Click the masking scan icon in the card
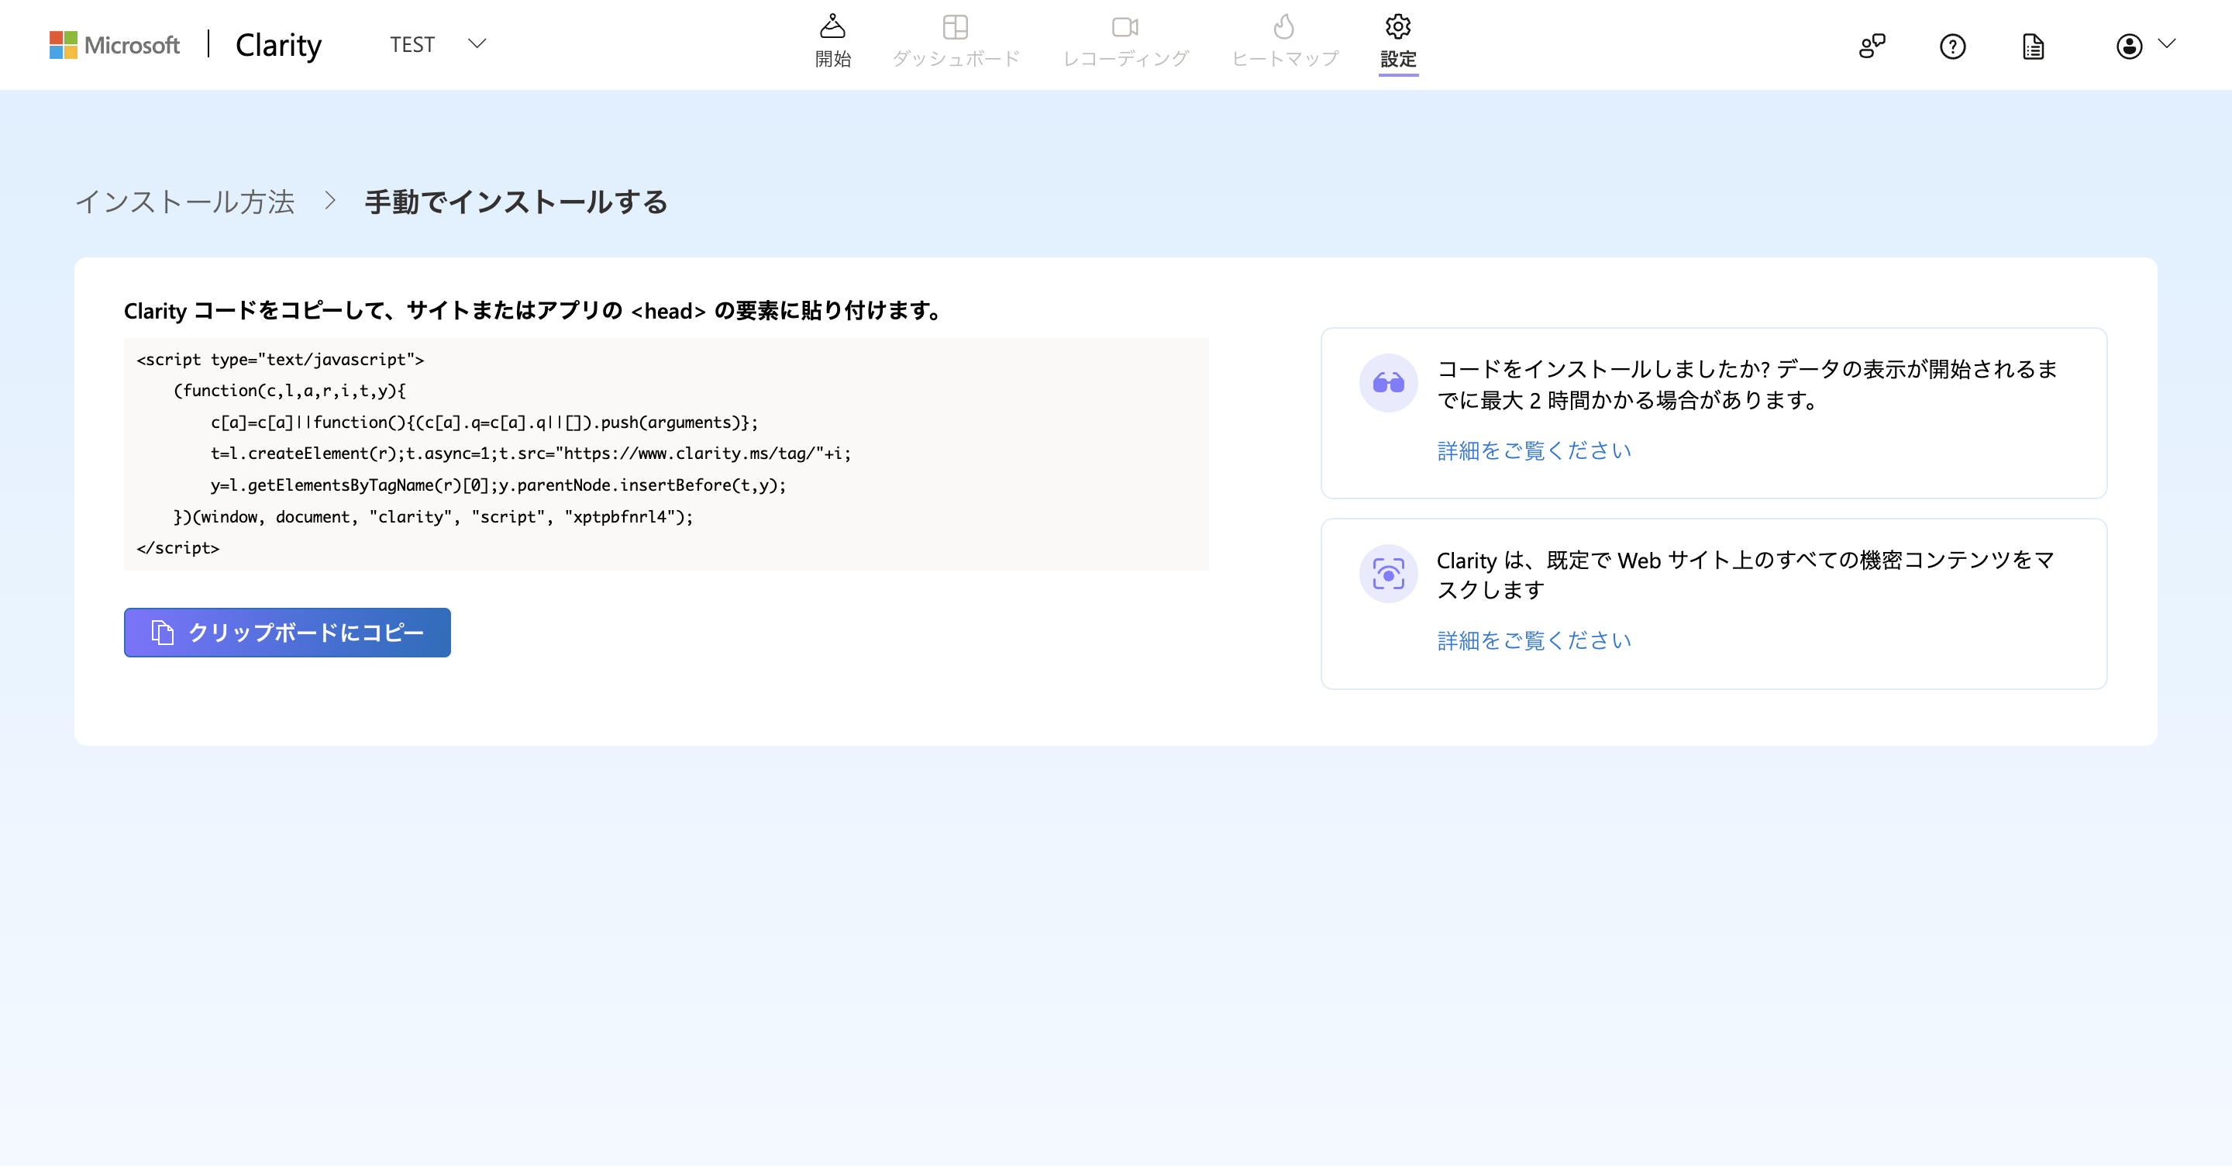 coord(1388,573)
